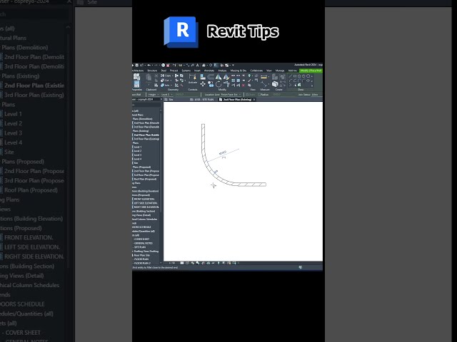Open the Structure ribbon tab
457x342 pixels.
[152, 71]
